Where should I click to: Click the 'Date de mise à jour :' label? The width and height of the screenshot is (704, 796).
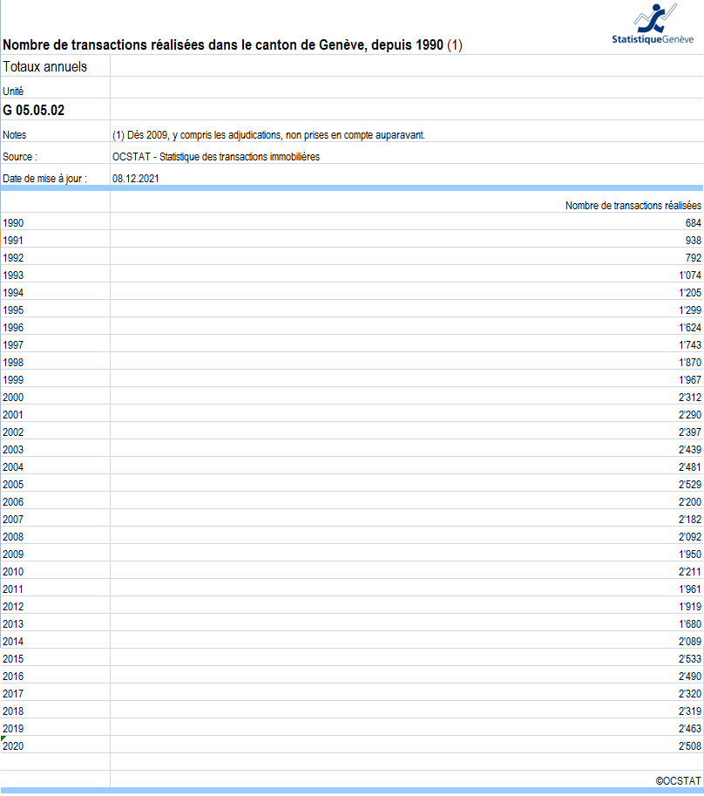pyautogui.click(x=44, y=179)
